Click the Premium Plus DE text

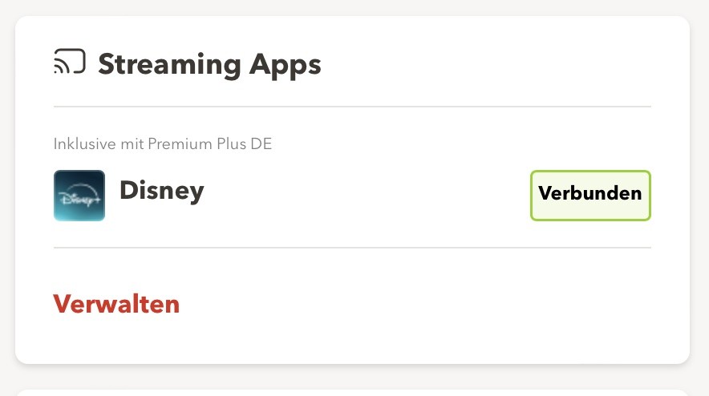pyautogui.click(x=221, y=144)
